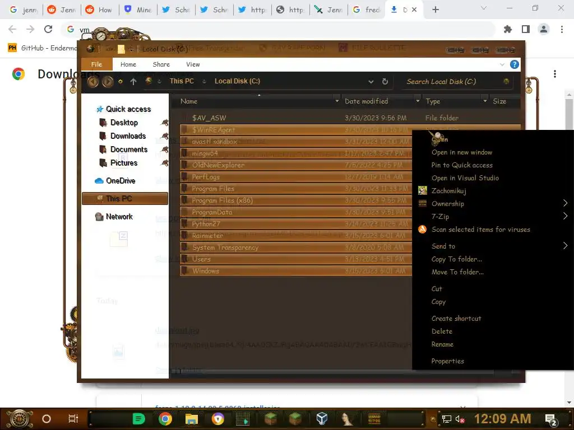Open the Chrome profile avatar
This screenshot has height=430, width=574.
tap(544, 29)
